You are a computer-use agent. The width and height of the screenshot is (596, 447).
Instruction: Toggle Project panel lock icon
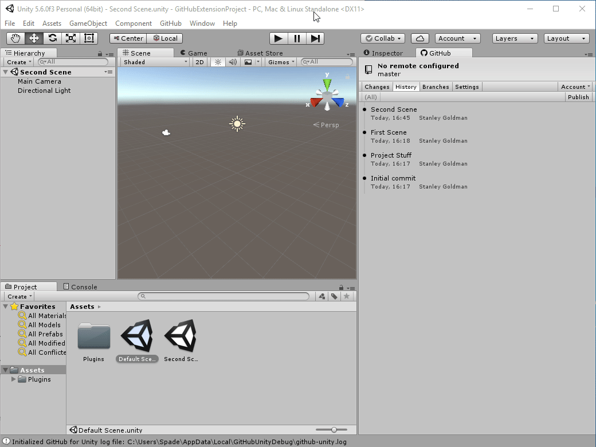click(x=342, y=288)
